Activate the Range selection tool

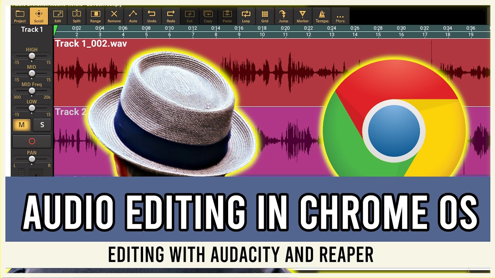pyautogui.click(x=95, y=16)
